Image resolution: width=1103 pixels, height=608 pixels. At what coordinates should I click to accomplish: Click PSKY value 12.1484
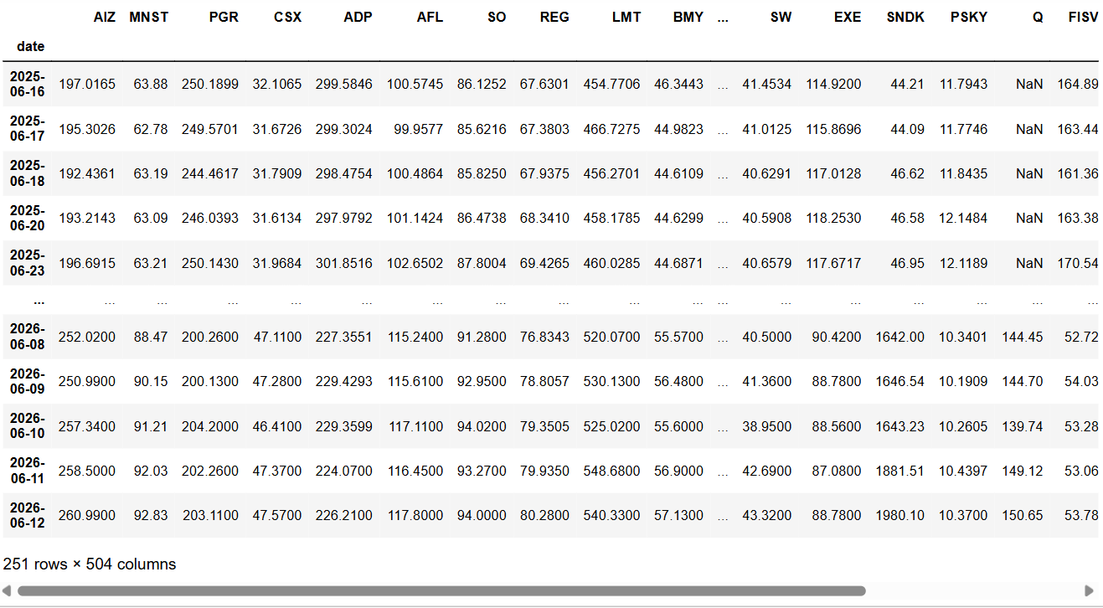(963, 218)
